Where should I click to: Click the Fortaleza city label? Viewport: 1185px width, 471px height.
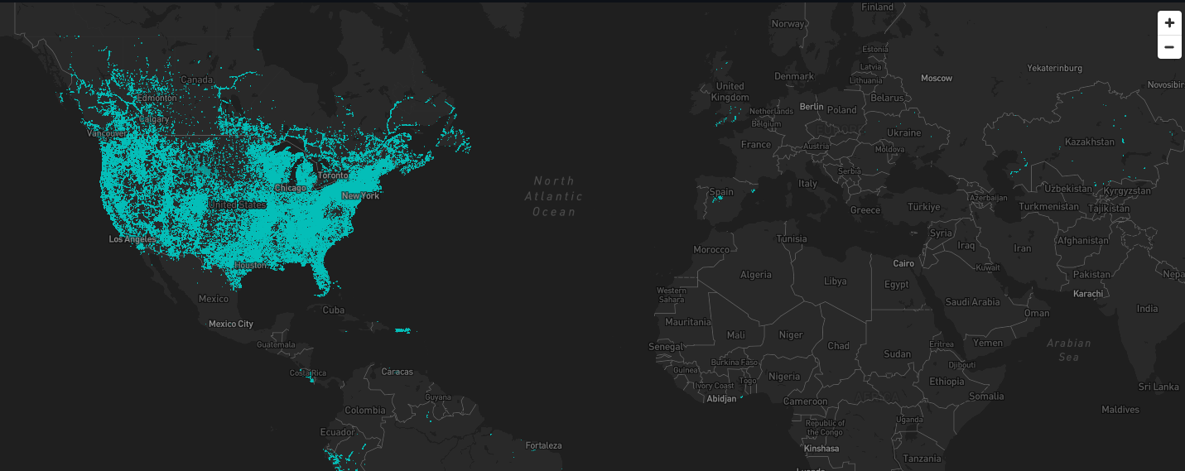coord(543,445)
